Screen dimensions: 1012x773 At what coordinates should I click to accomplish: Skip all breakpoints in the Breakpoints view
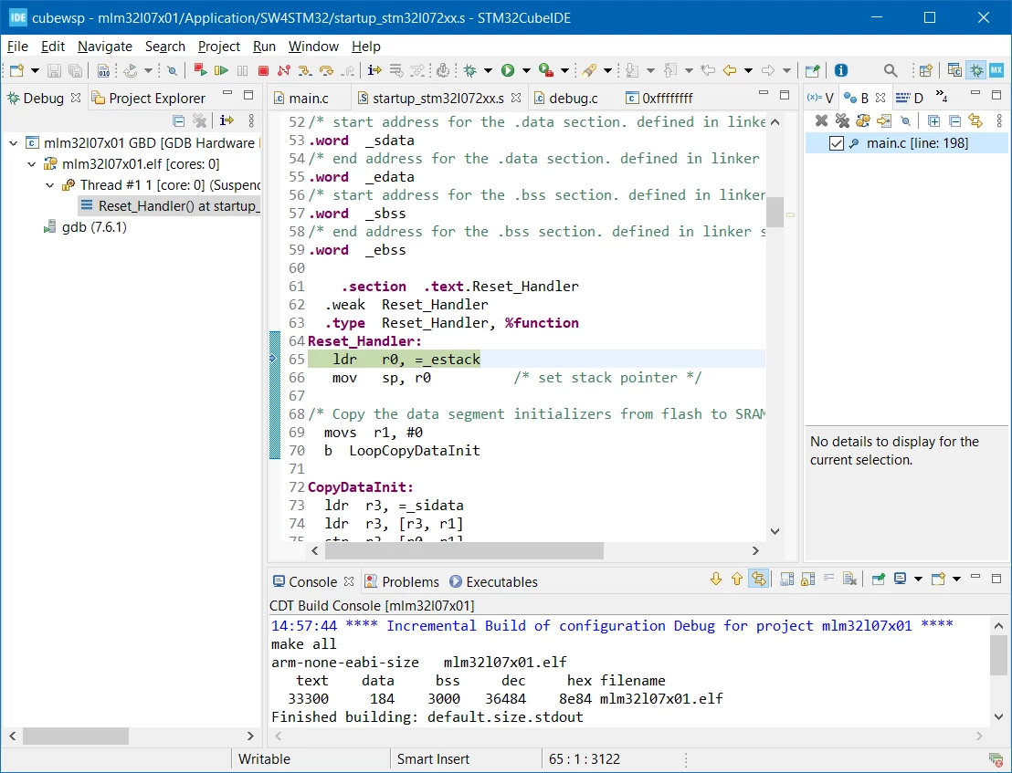click(906, 120)
